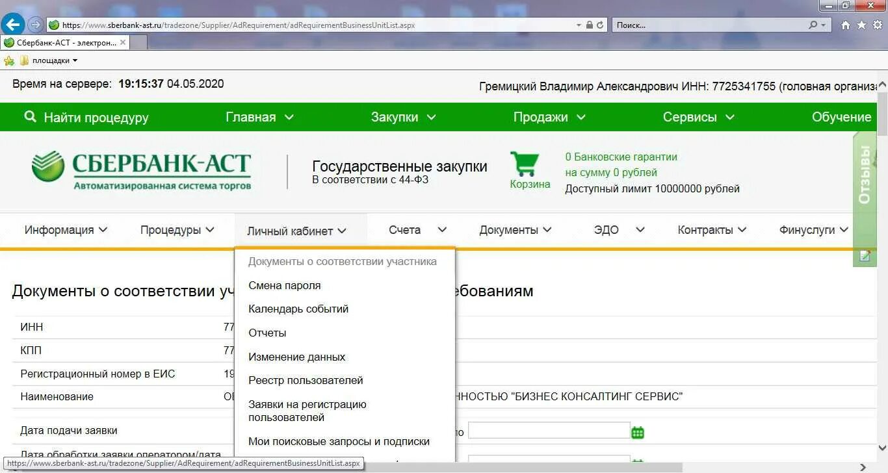
Task: Open the Процедуры submenu
Action: pos(177,230)
